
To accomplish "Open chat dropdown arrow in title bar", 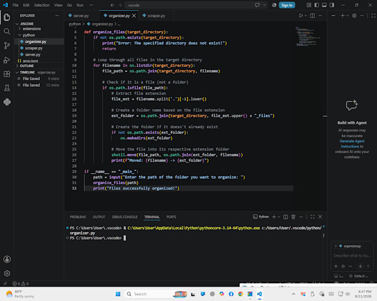I will click(x=264, y=5).
